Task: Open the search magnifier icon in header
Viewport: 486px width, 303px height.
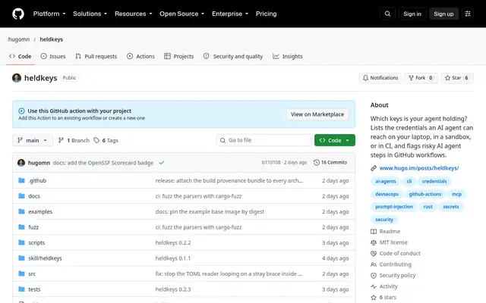Action: click(x=387, y=14)
